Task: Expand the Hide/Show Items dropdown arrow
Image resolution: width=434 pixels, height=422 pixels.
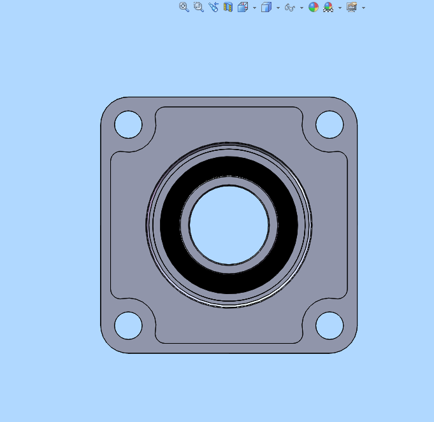Action: (301, 8)
